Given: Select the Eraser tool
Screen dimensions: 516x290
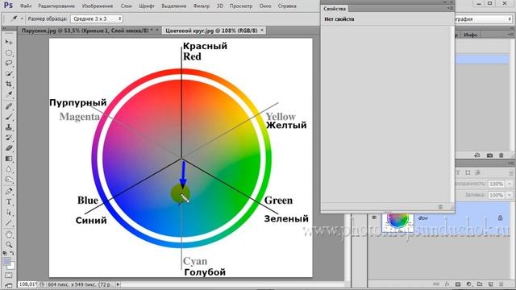Looking at the screenshot, I should (x=9, y=148).
